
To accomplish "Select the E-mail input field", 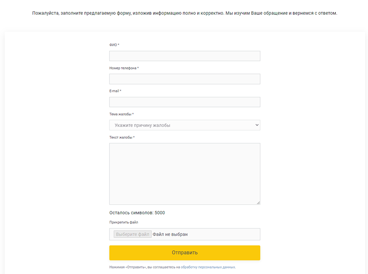I will [x=184, y=102].
